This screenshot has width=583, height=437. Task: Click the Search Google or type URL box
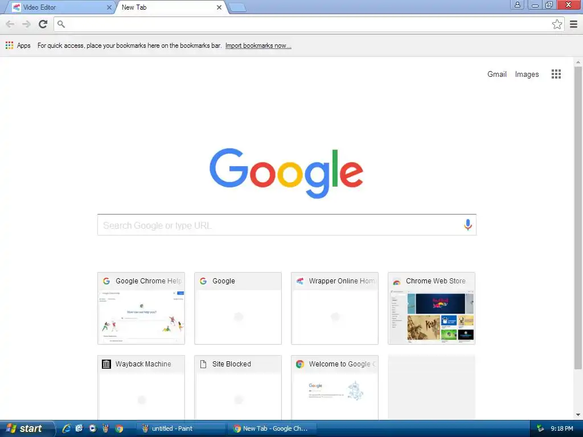287,225
